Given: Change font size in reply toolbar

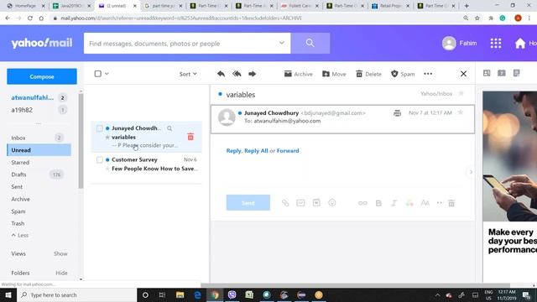Looking at the screenshot, I should (425, 203).
